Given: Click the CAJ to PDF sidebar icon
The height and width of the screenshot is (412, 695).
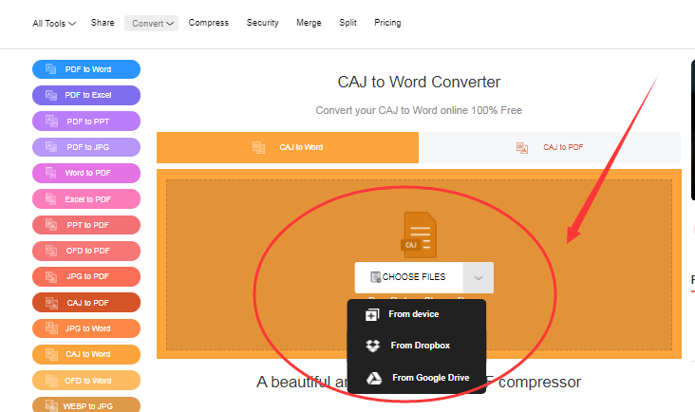Looking at the screenshot, I should (52, 303).
